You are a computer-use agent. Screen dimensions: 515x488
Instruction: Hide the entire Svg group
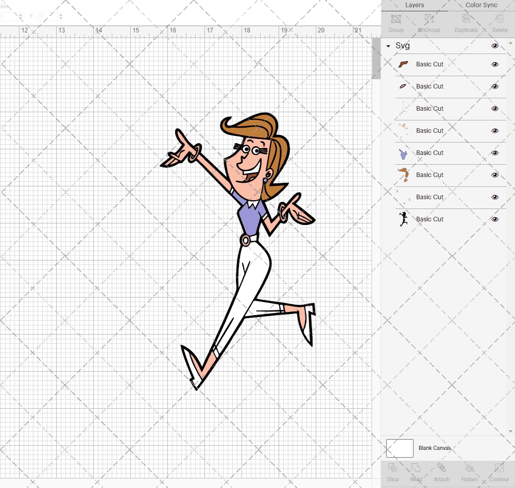(494, 46)
